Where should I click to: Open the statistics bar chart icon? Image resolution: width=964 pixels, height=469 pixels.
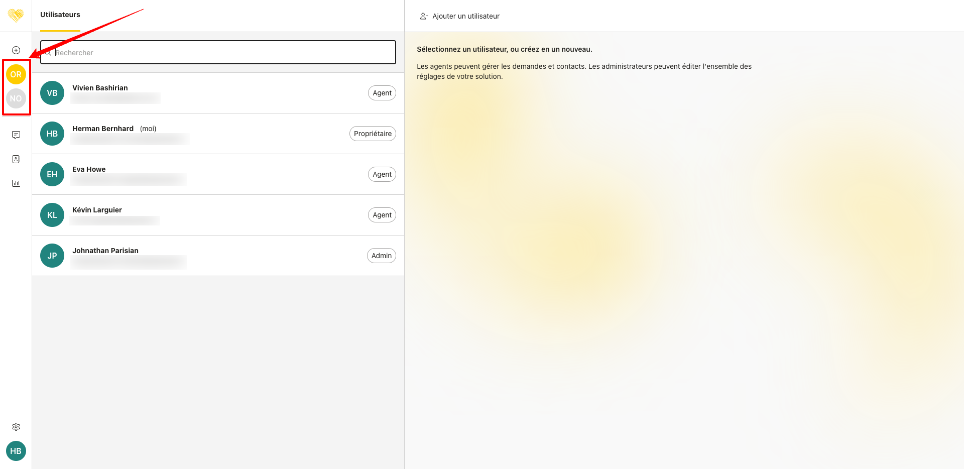[x=16, y=183]
